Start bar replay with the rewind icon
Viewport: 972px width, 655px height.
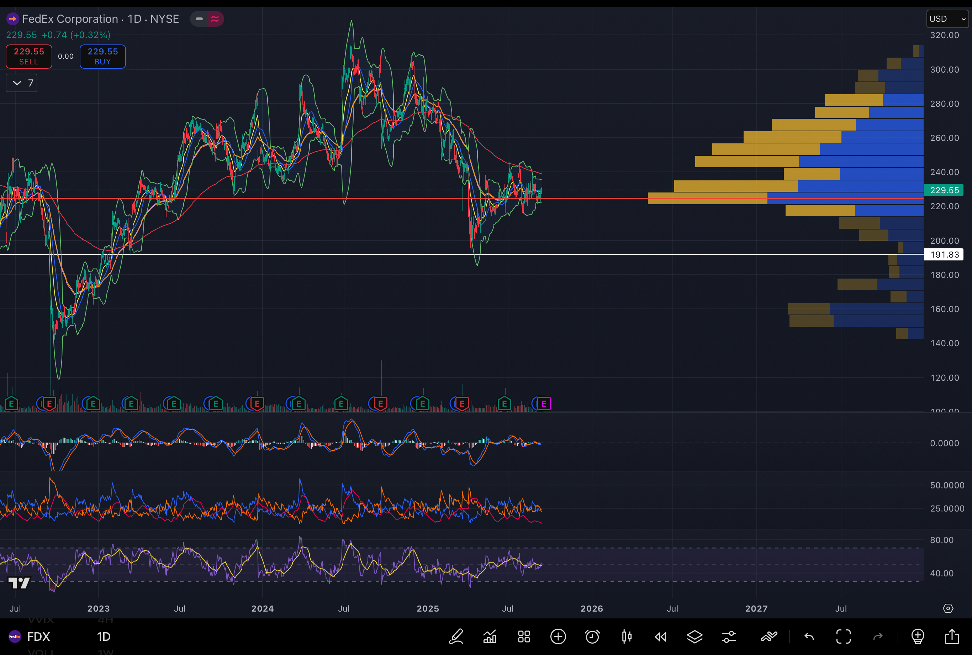[660, 636]
